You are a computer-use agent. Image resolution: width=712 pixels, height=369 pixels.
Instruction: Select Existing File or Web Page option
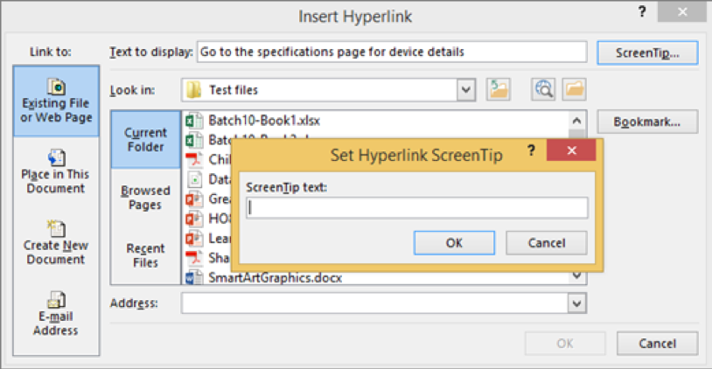point(55,101)
